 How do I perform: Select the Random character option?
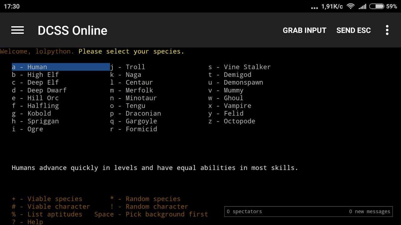(149, 207)
